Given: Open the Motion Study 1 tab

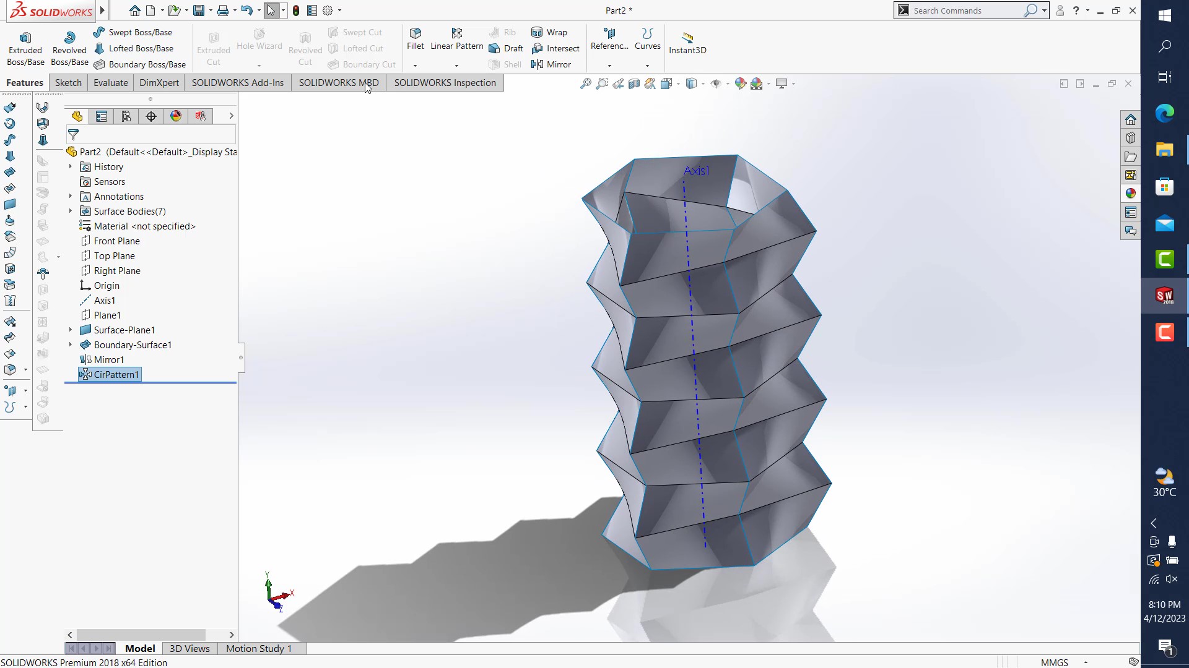Looking at the screenshot, I should click(258, 648).
